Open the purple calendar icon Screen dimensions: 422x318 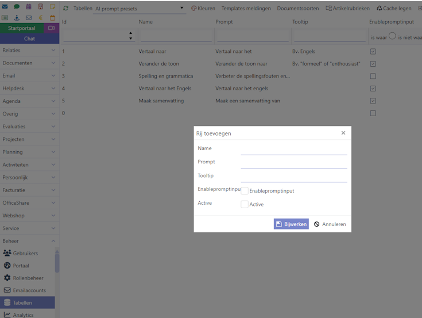point(29,6)
